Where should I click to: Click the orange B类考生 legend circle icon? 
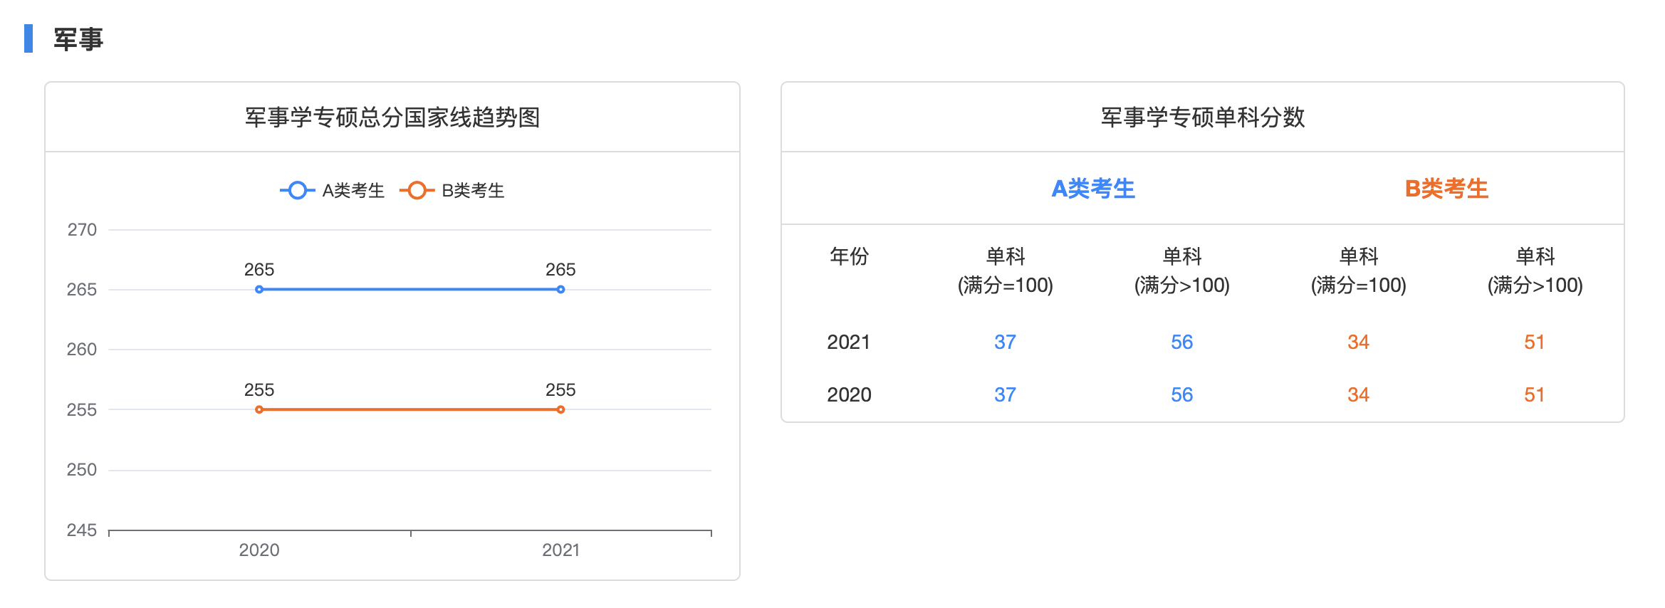(417, 191)
